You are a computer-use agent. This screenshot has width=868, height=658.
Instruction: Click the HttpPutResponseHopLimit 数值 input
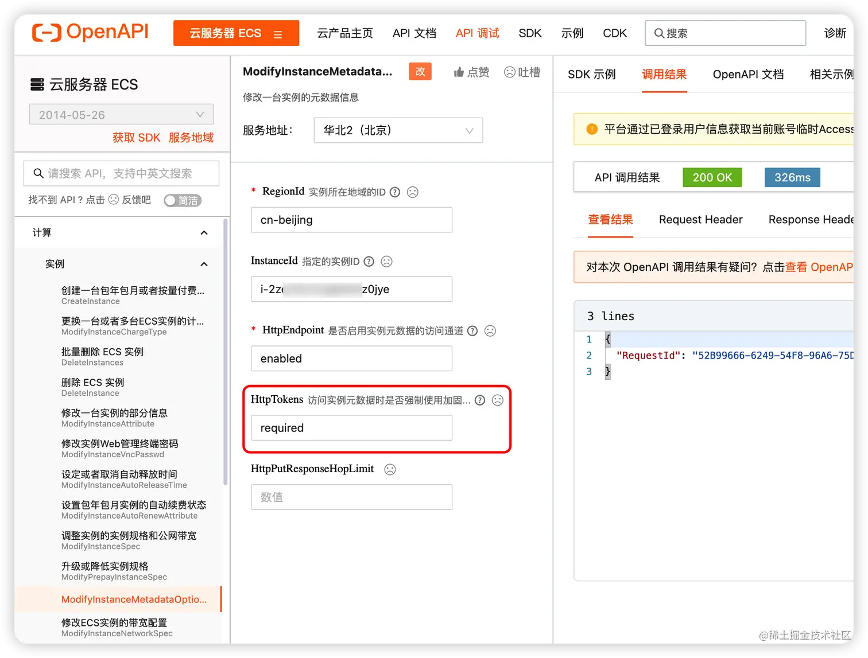tap(351, 497)
